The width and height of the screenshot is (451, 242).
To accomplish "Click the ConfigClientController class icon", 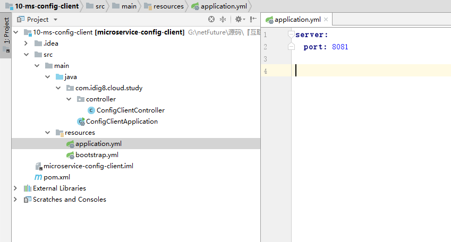I will pyautogui.click(x=91, y=110).
